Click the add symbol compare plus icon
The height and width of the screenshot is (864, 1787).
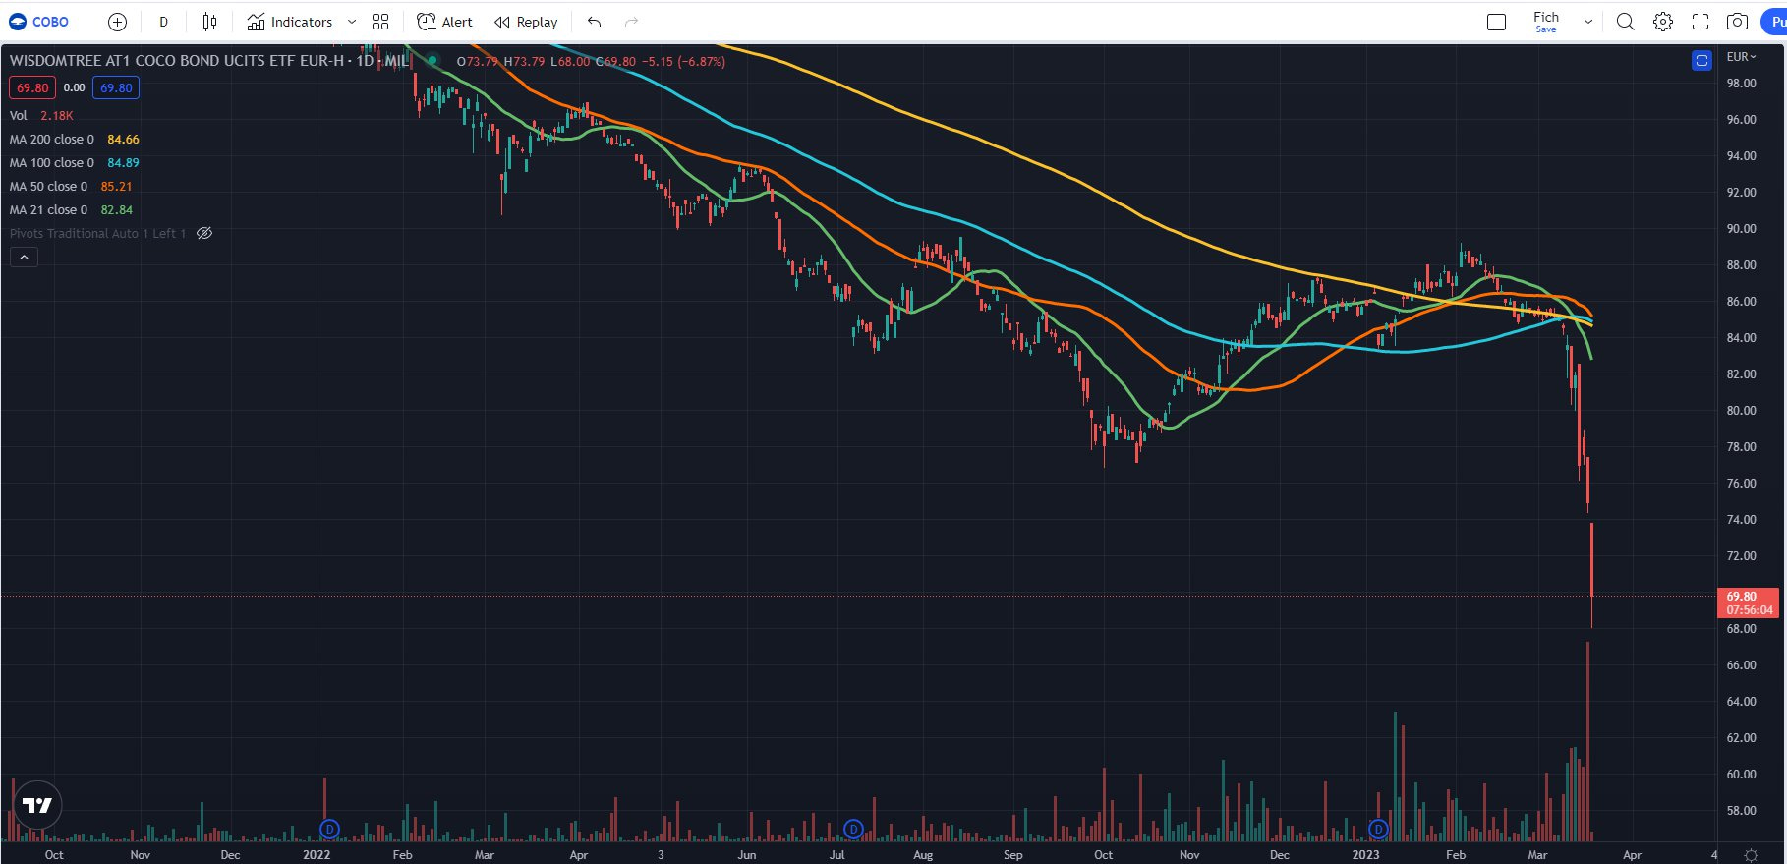pos(117,22)
